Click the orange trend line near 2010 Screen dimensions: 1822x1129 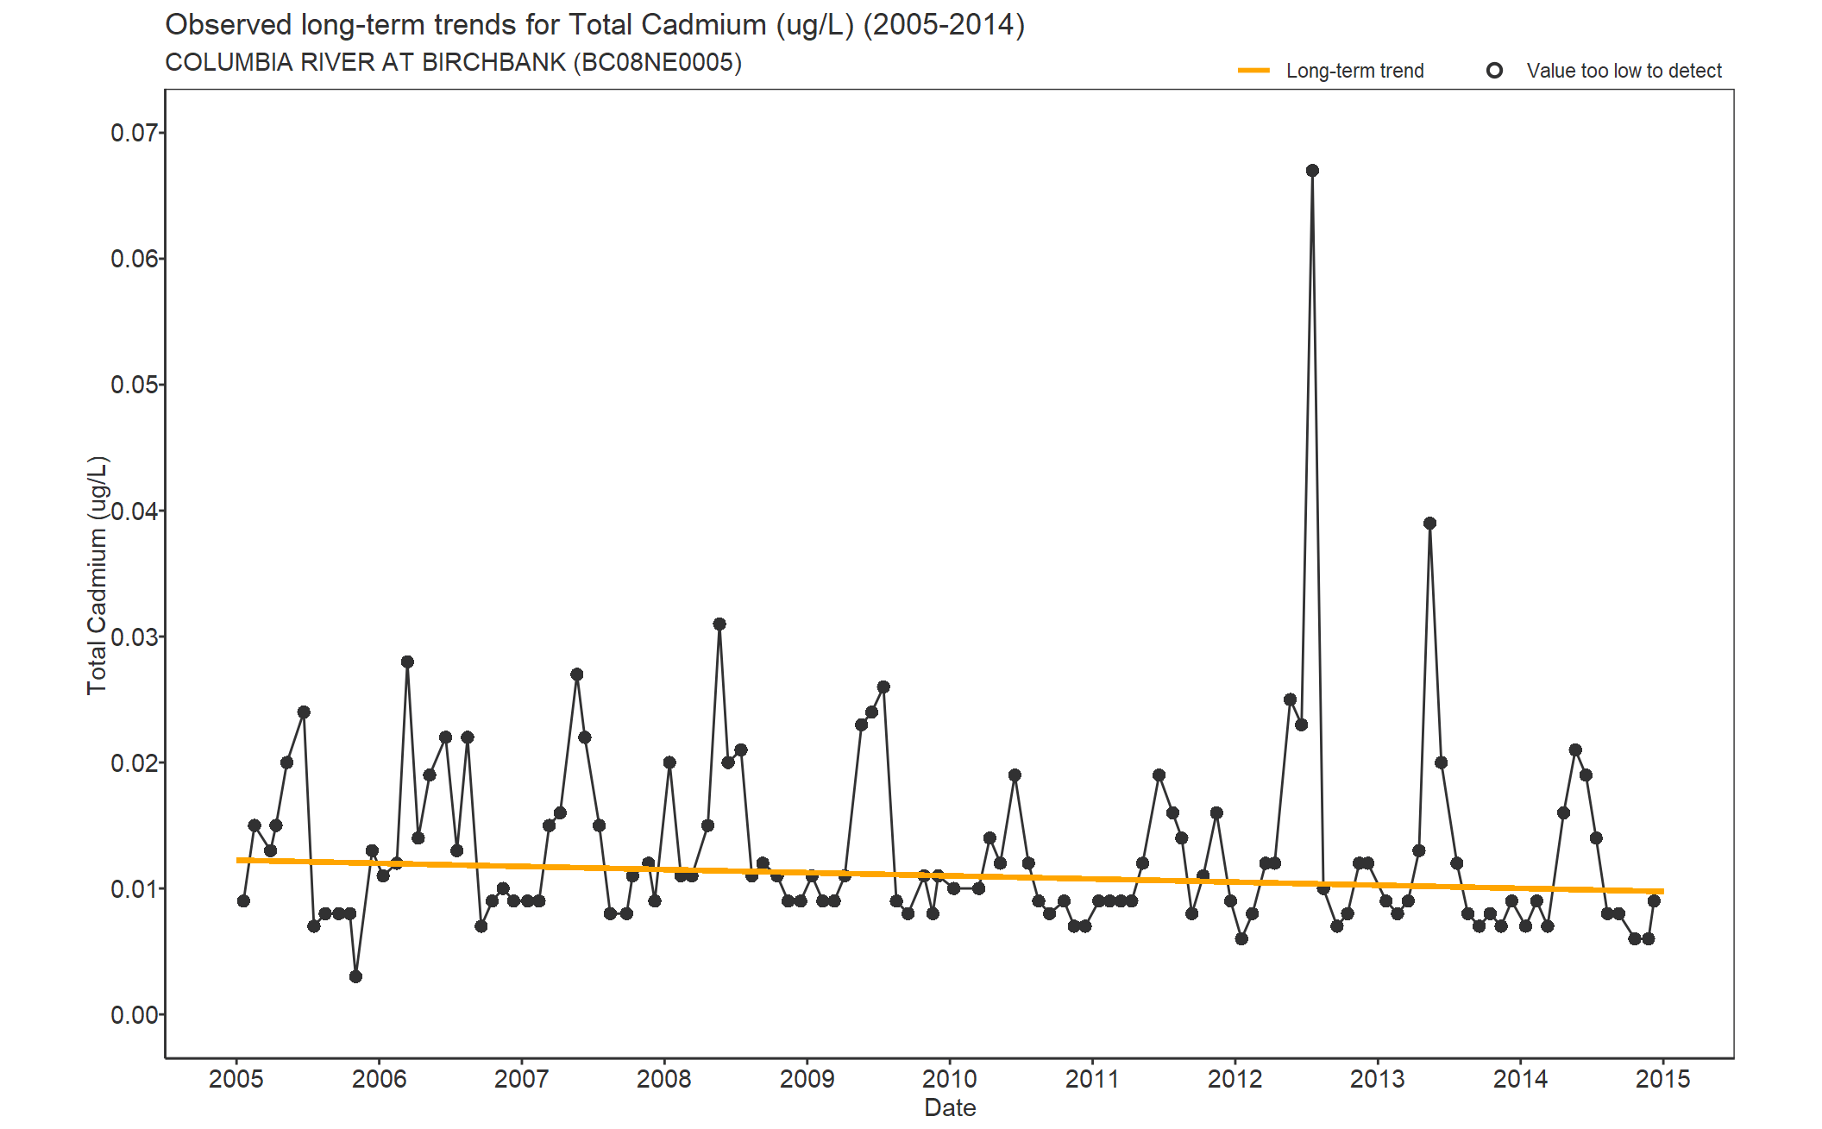(950, 876)
